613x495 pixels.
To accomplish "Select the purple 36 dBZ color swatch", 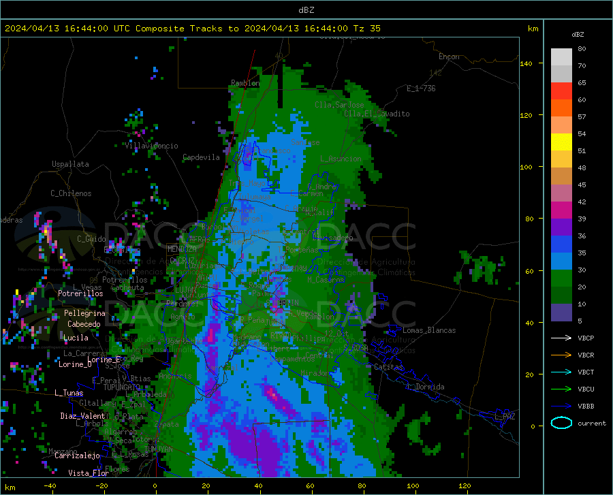I will [561, 227].
